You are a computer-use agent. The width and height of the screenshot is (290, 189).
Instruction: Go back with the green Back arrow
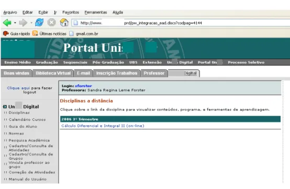pos(7,23)
